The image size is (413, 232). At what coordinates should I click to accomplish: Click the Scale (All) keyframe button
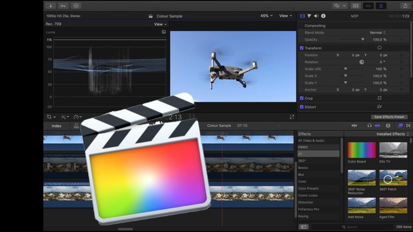click(401, 69)
